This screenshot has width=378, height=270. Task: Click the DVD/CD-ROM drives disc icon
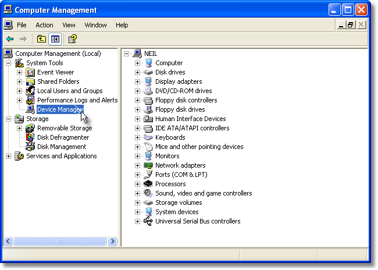coord(148,91)
